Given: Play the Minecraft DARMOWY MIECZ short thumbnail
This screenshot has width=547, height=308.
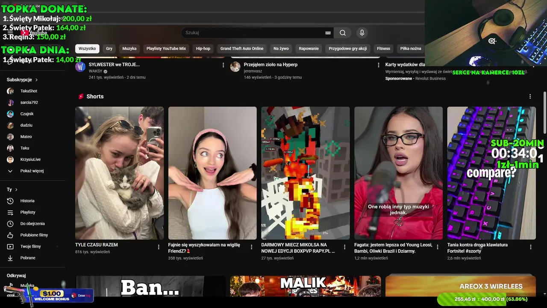Looking at the screenshot, I should 306,173.
